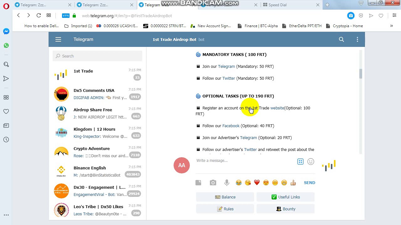Open history clock in sidebar
The image size is (401, 225).
click(x=6, y=140)
